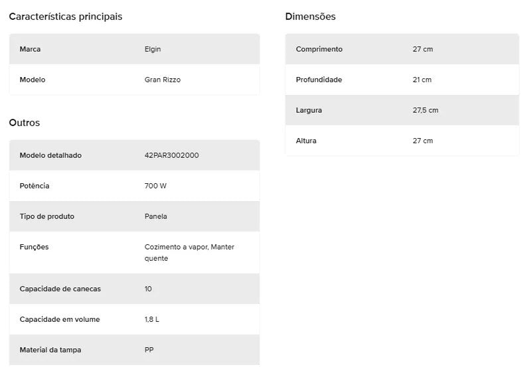Click the 1,8 L volume value

(x=152, y=319)
